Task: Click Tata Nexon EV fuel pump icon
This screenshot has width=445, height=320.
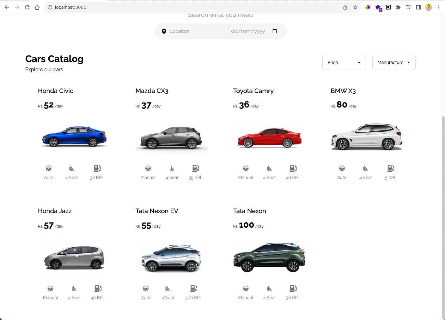Action: (x=194, y=288)
